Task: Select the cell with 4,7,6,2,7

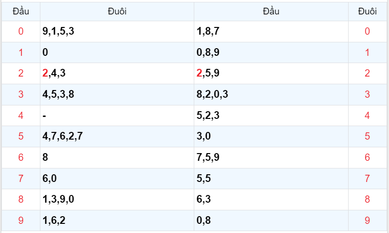Action: tap(63, 136)
